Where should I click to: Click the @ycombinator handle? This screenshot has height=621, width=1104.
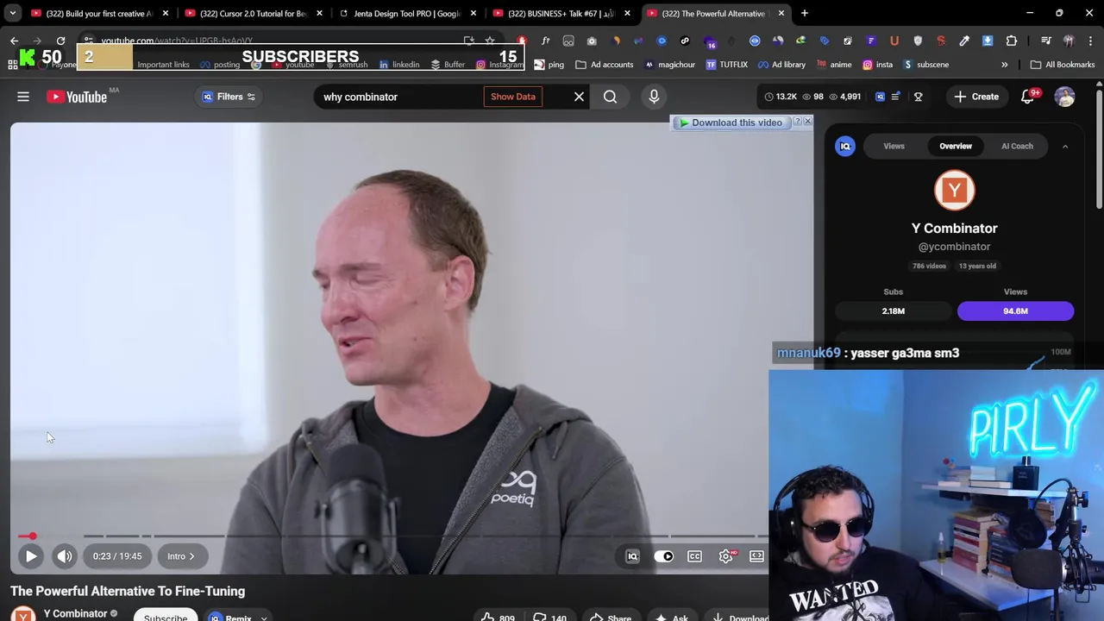(955, 247)
